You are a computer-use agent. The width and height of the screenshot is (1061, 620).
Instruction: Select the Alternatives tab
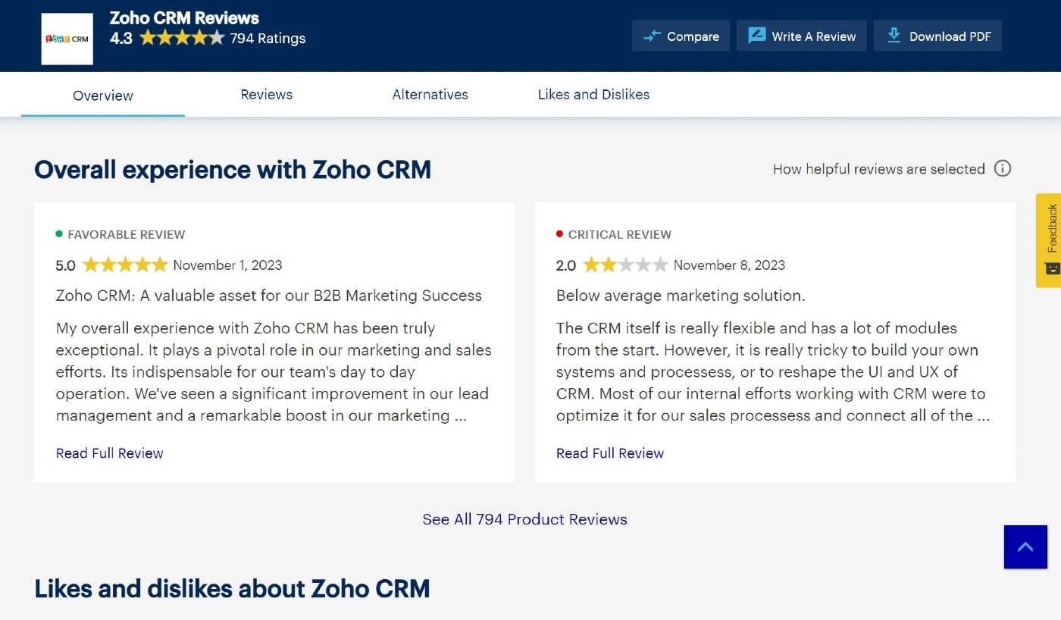coord(430,95)
